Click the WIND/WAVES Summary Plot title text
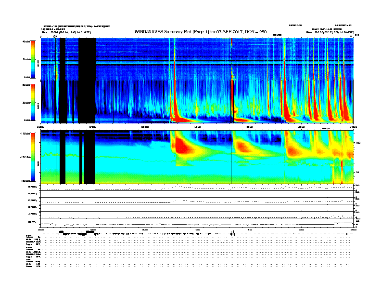The width and height of the screenshot is (381, 295). click(x=201, y=32)
